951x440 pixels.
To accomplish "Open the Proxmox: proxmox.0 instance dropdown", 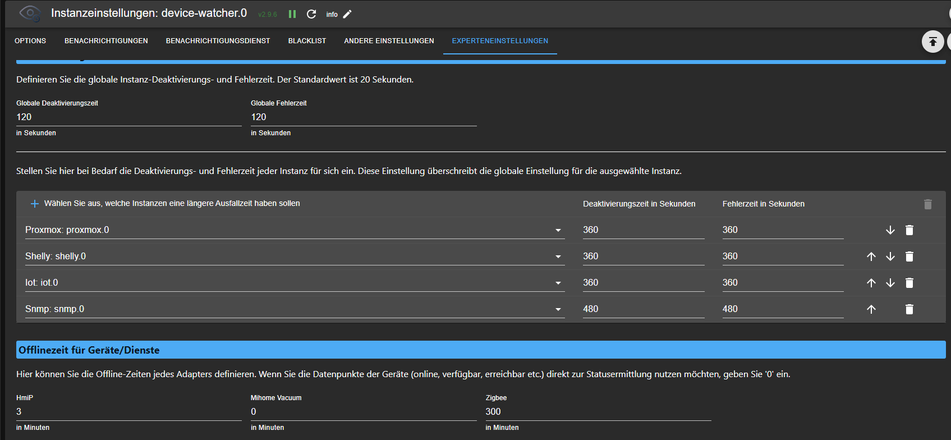I will 295,230.
